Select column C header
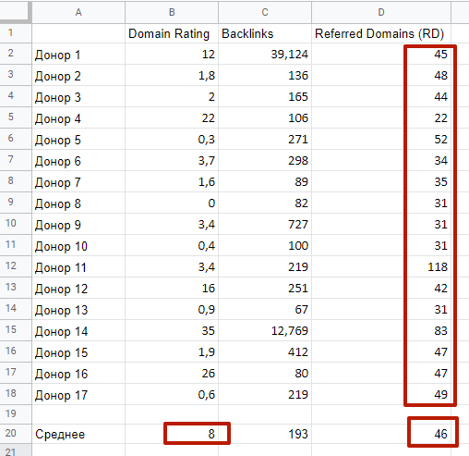Screen dimensions: 469x456 point(265,12)
